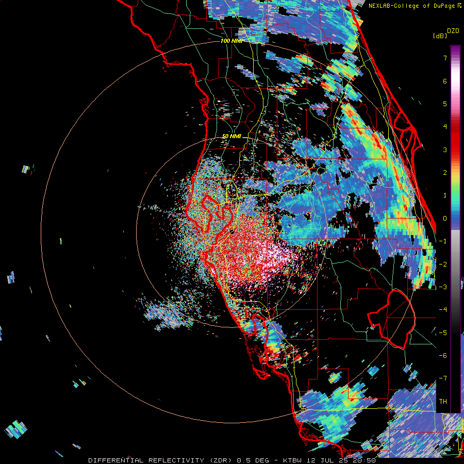Click the 2 dB tick label
Screen dimensions: 464x464
[x=445, y=173]
